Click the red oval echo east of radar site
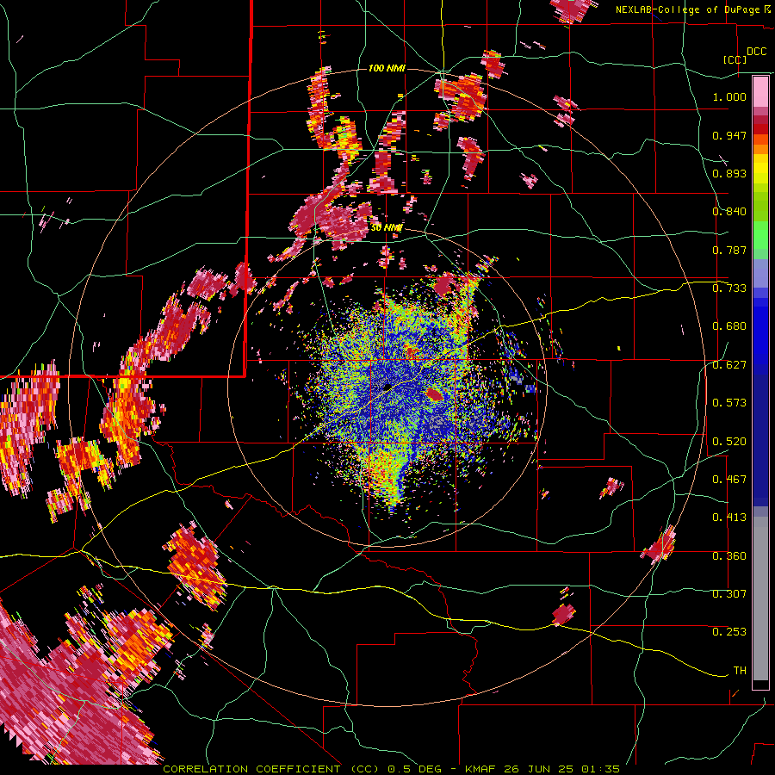The width and height of the screenshot is (775, 775). 435,394
